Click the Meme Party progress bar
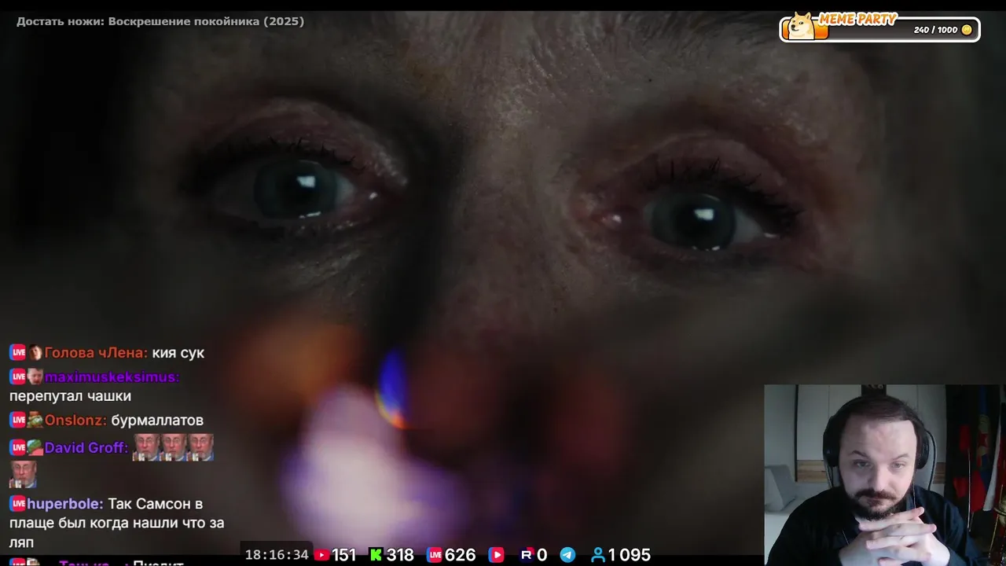The width and height of the screenshot is (1006, 566). [879, 30]
